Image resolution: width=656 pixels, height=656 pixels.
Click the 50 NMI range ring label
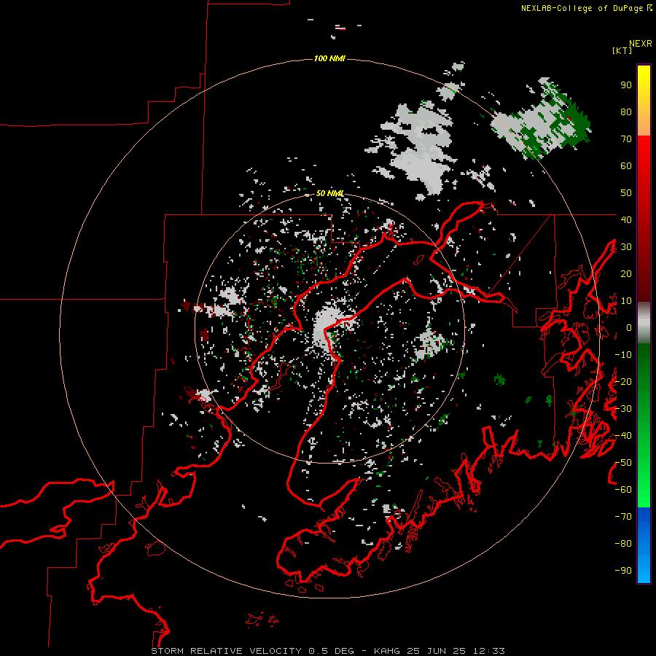click(x=329, y=193)
